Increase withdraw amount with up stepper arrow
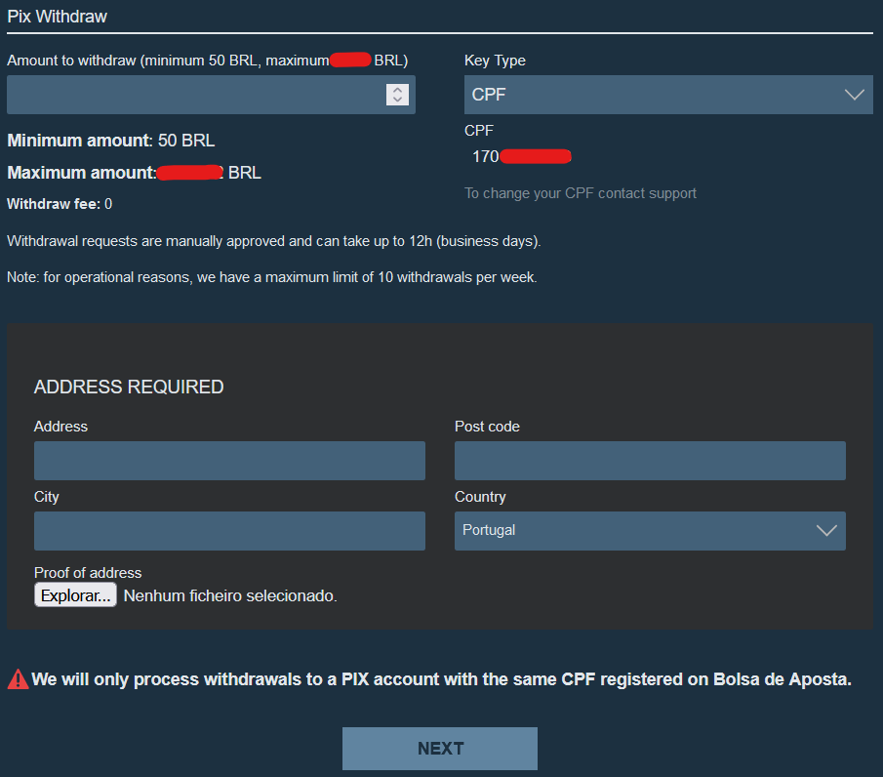The width and height of the screenshot is (883, 777). (396, 90)
